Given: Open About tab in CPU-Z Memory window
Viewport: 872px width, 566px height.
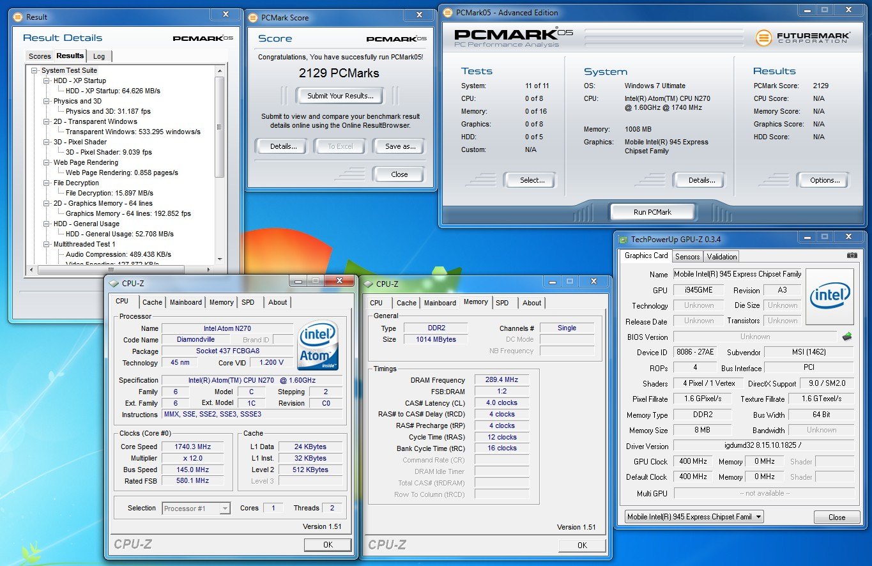Looking at the screenshot, I should click(532, 303).
